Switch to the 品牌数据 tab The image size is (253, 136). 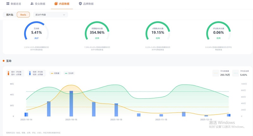[x=86, y=4]
